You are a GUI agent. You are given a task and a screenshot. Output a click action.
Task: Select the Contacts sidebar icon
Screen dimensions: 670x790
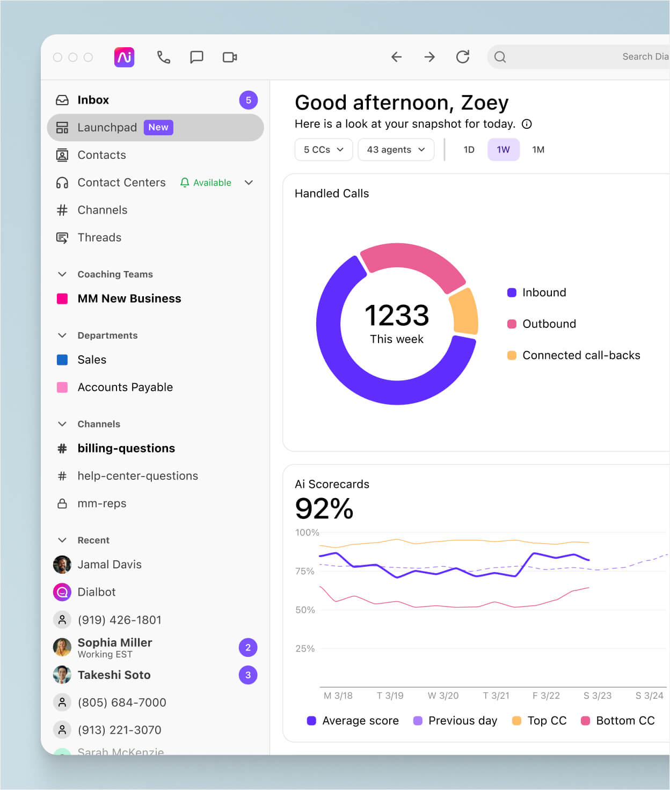coord(62,155)
